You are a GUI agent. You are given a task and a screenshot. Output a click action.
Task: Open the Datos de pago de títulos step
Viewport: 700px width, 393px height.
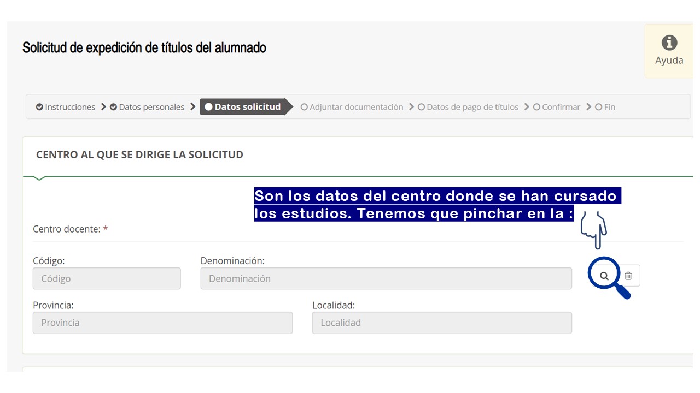(468, 107)
